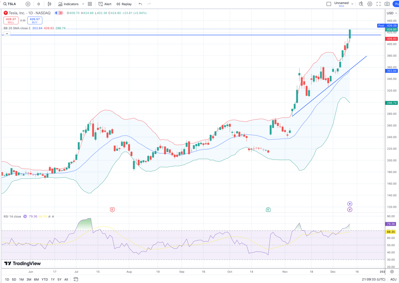Open the go-to-date calendar icon
The height and width of the screenshot is (283, 399).
tap(76, 280)
